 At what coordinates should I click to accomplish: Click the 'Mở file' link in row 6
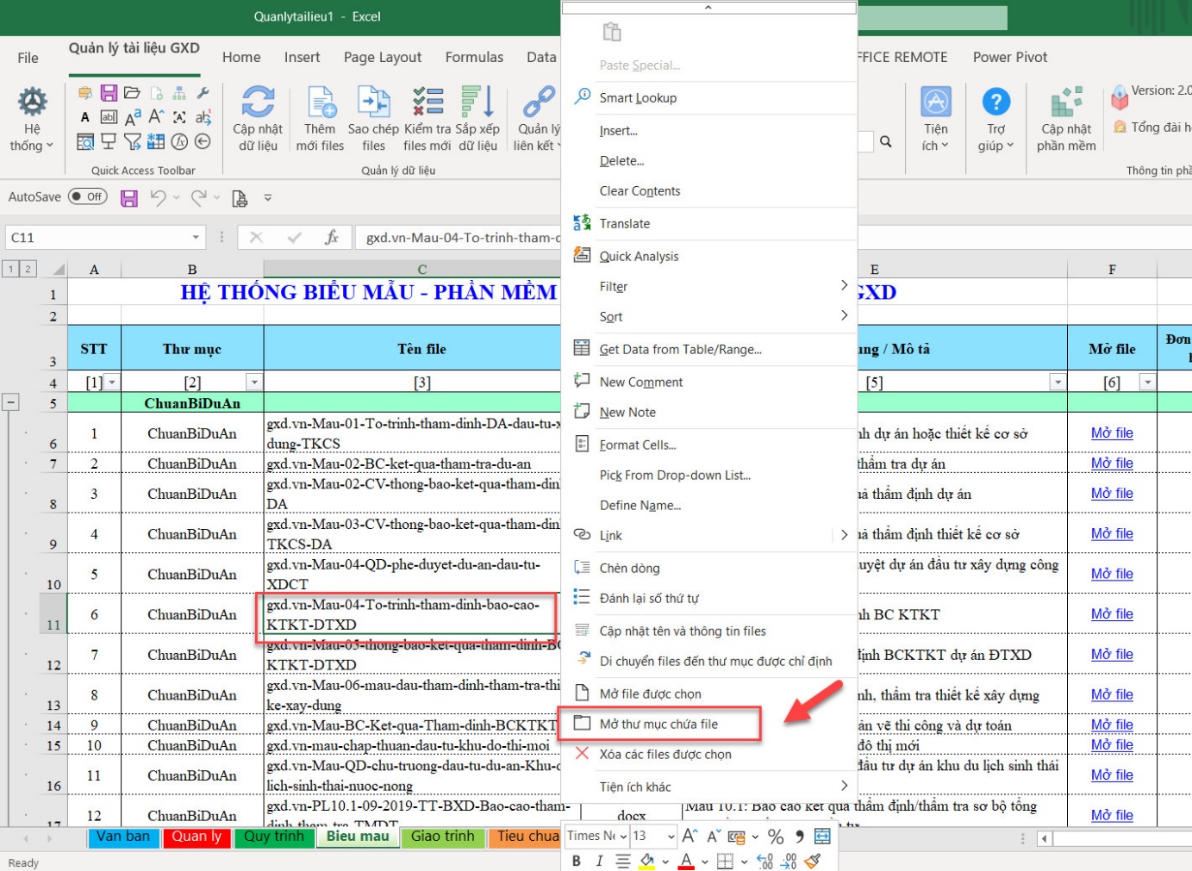[x=1111, y=433]
